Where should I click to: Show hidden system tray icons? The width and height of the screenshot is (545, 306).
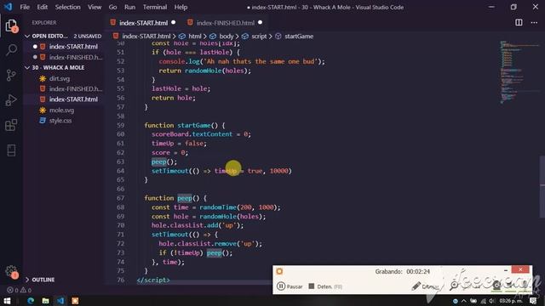(464, 301)
